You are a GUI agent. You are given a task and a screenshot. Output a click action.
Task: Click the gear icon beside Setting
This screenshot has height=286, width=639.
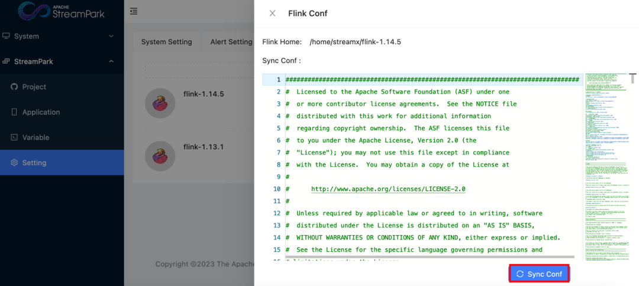coord(14,163)
